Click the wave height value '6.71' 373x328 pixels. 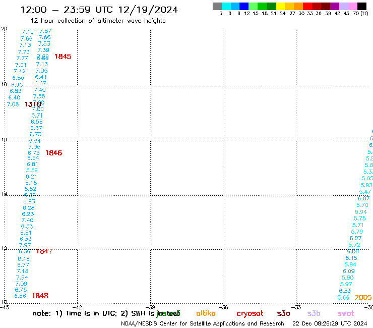coord(37,115)
